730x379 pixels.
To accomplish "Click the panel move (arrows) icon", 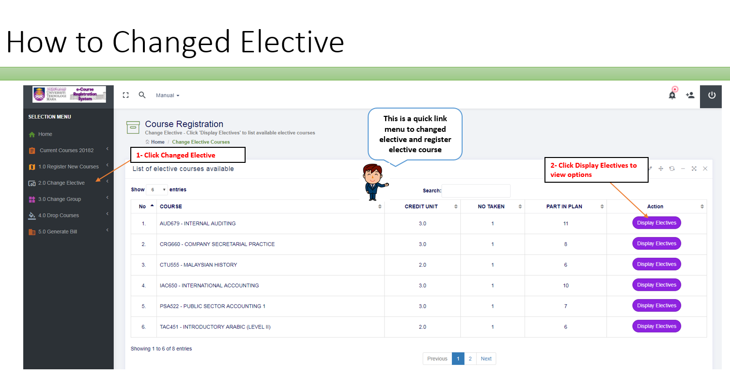I will [661, 169].
